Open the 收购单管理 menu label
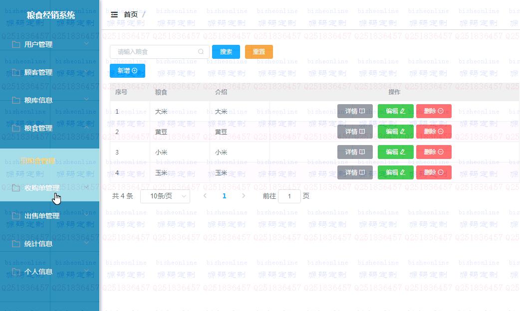The image size is (520, 311). (42, 188)
